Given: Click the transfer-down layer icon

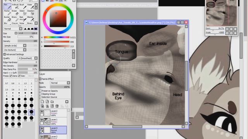Looking at the screenshot, I should (x=42, y=106).
